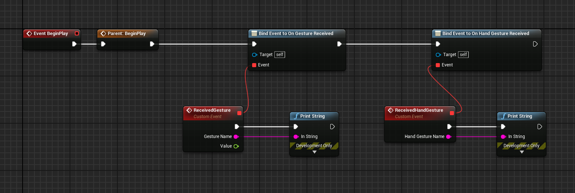Click Event pin on Bind Hand Gesture Received
The width and height of the screenshot is (575, 193).
438,65
